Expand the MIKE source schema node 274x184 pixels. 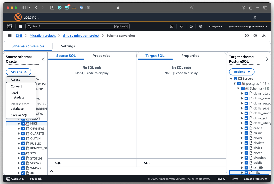pyautogui.click(x=19, y=124)
